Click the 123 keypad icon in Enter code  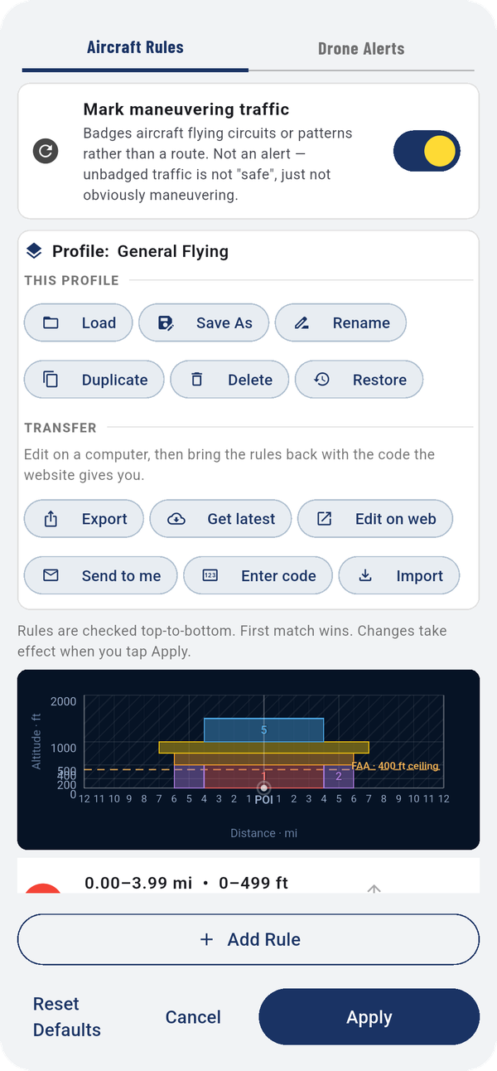pos(210,575)
